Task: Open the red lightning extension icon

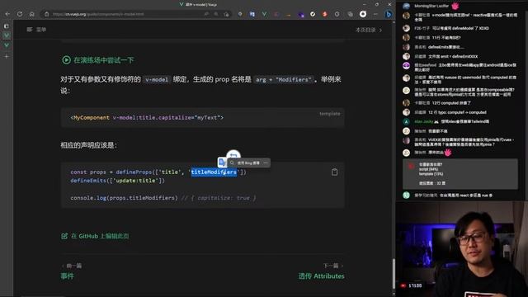Action: 325,14
